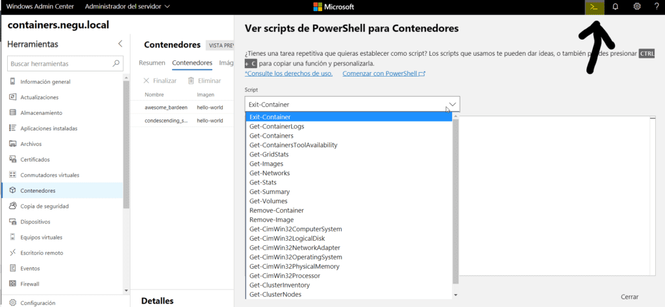This screenshot has height=307, width=665.
Task: Click the Certificados icon
Action: 12,160
